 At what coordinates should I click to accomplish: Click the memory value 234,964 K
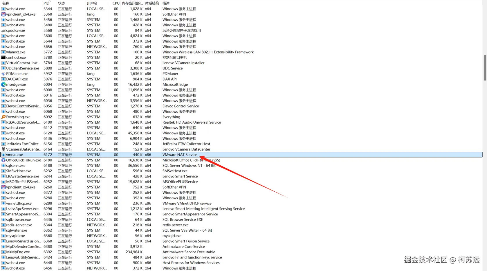(x=134, y=252)
